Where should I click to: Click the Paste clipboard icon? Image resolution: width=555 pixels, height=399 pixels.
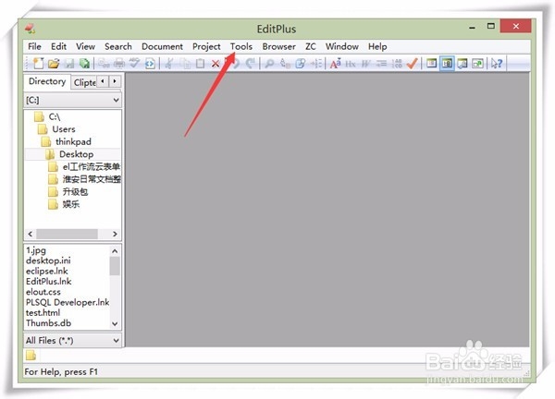pos(200,64)
